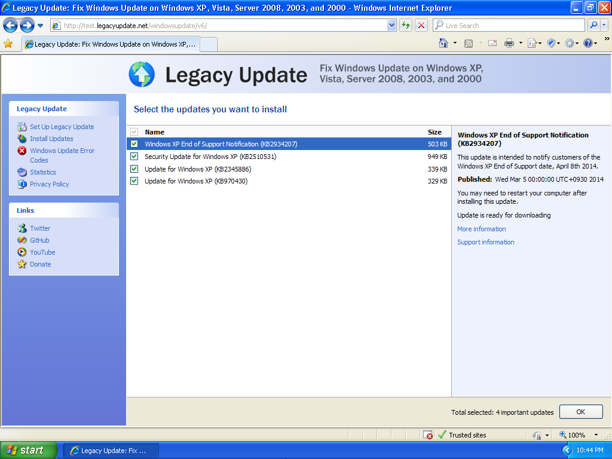Open the Set Up Legacy Update link

(62, 127)
